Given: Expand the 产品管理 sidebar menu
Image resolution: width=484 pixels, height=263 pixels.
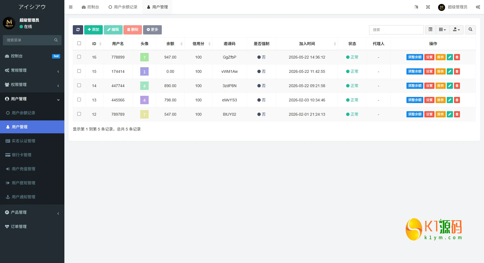Looking at the screenshot, I should point(32,212).
